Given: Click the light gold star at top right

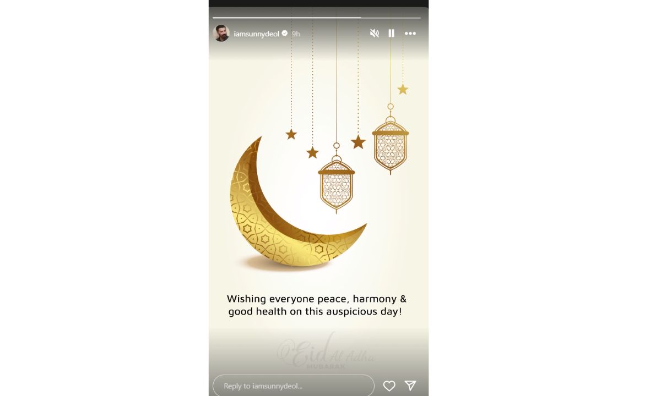Looking at the screenshot, I should click(x=403, y=89).
